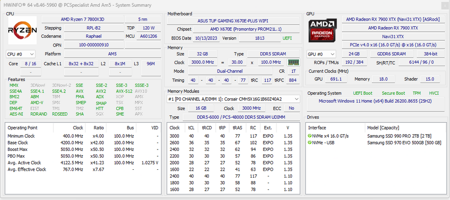Click the 384-bit bus width field
Image resolution: width=450 pixels, height=200 pixels.
click(x=430, y=54)
